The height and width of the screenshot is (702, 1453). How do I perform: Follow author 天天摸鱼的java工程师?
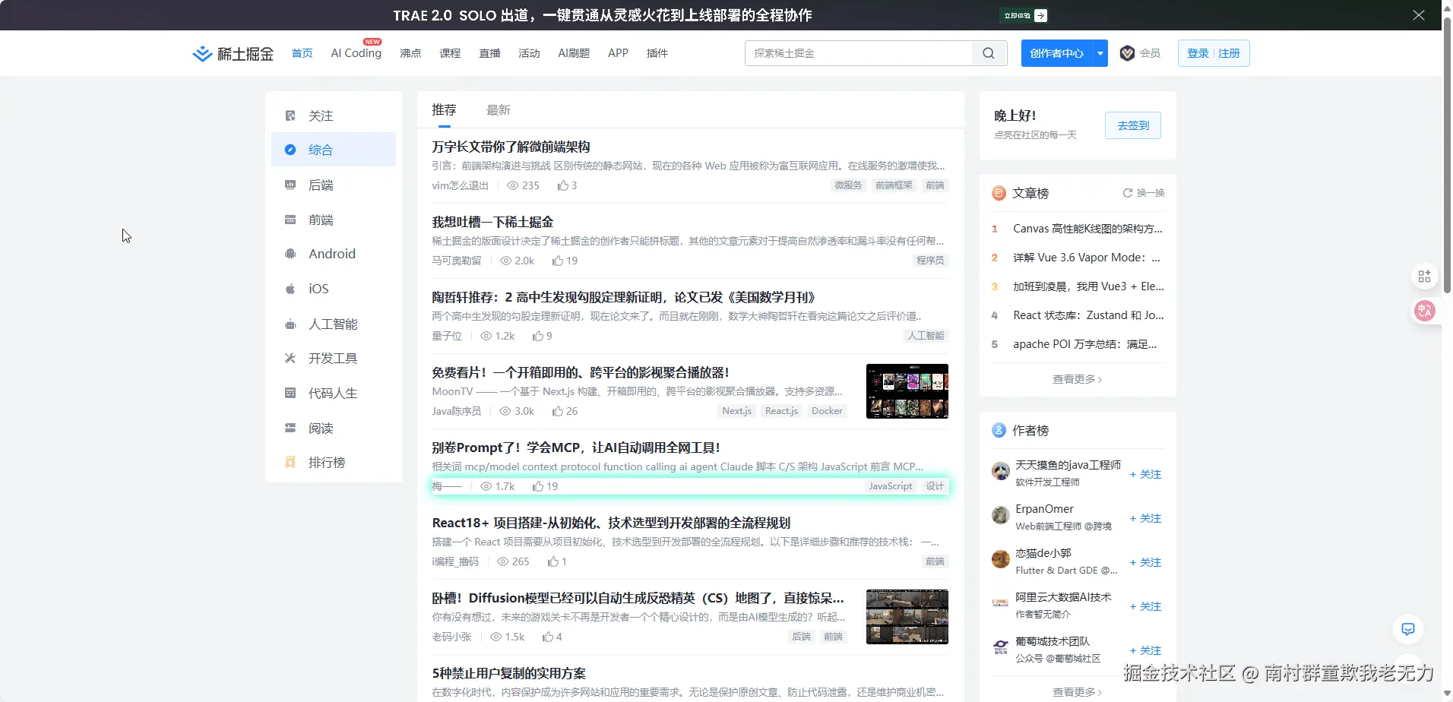[x=1145, y=474]
